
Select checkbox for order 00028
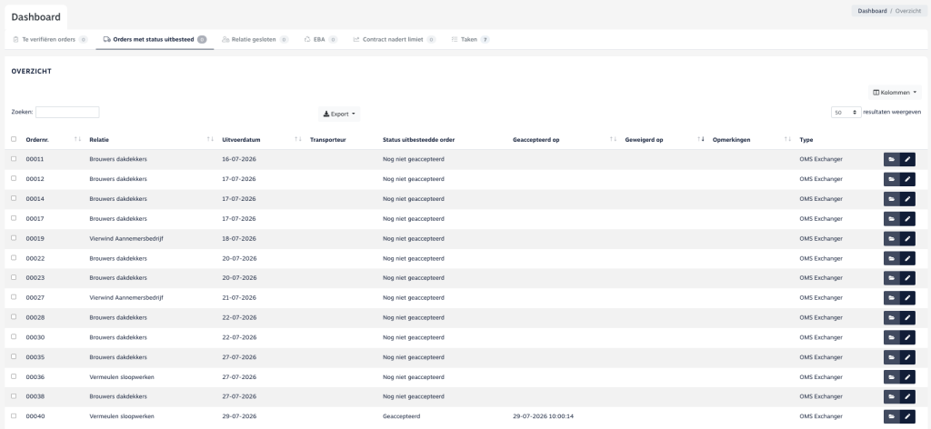click(x=14, y=317)
